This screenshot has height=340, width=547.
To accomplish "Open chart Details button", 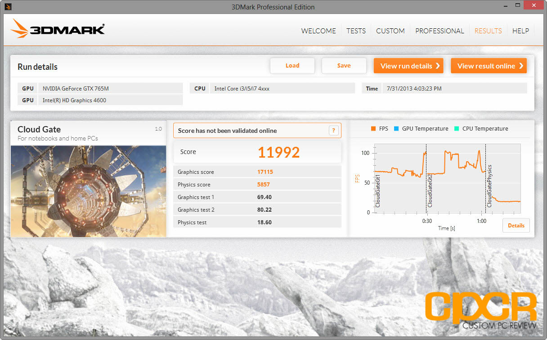I will [x=516, y=226].
